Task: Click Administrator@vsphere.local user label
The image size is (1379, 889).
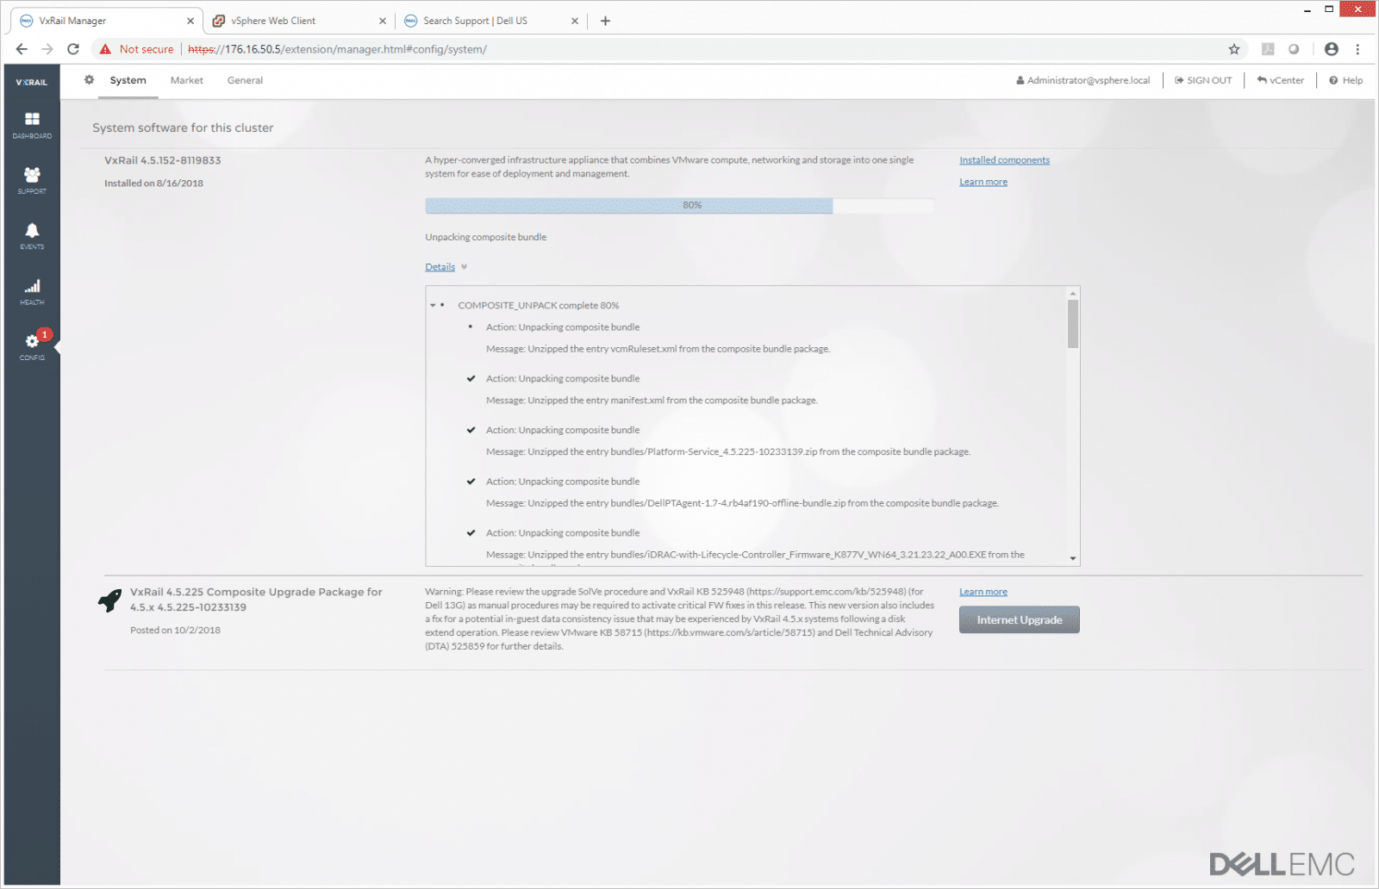Action: [x=1083, y=80]
